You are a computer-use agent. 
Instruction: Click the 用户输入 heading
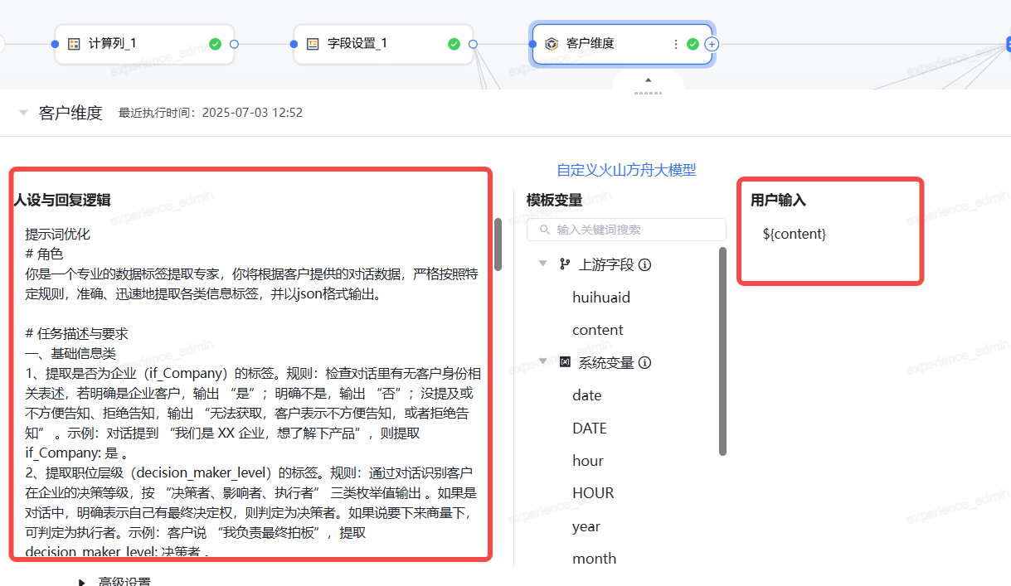[x=778, y=200]
